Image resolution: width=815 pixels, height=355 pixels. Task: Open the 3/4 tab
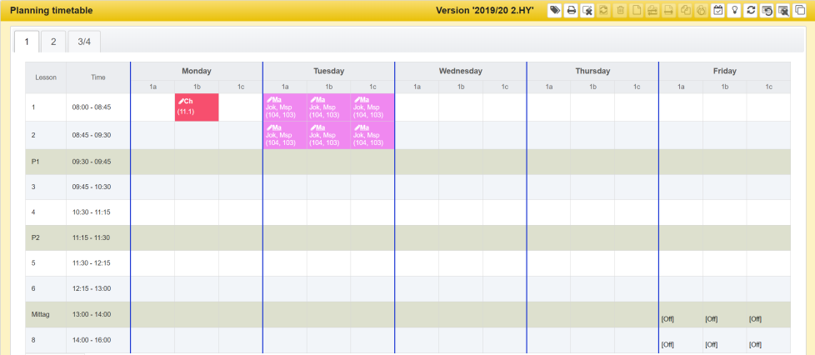click(84, 42)
